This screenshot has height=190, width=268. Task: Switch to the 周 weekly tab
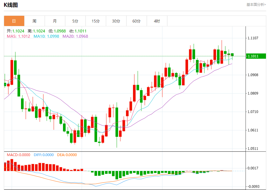click(34, 21)
